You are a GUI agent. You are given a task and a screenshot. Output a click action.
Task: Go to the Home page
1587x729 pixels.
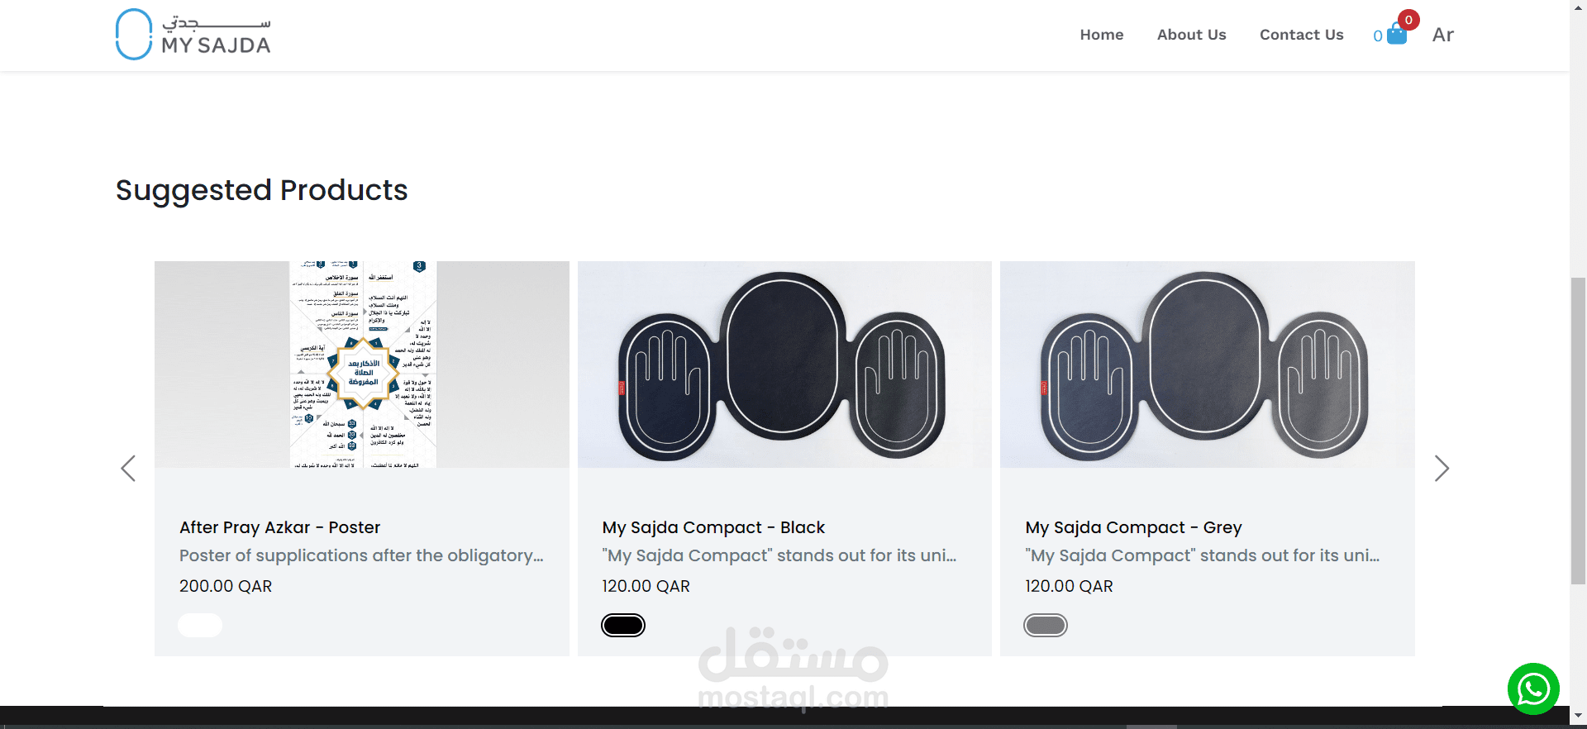(1102, 35)
